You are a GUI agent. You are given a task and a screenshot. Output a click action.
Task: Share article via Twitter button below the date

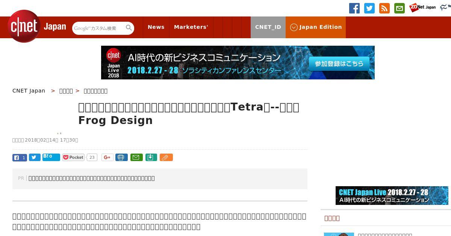click(35, 158)
